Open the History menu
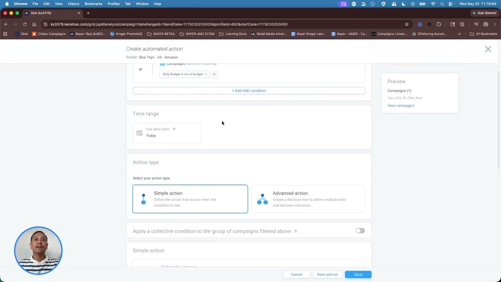The width and height of the screenshot is (501, 282). (74, 4)
